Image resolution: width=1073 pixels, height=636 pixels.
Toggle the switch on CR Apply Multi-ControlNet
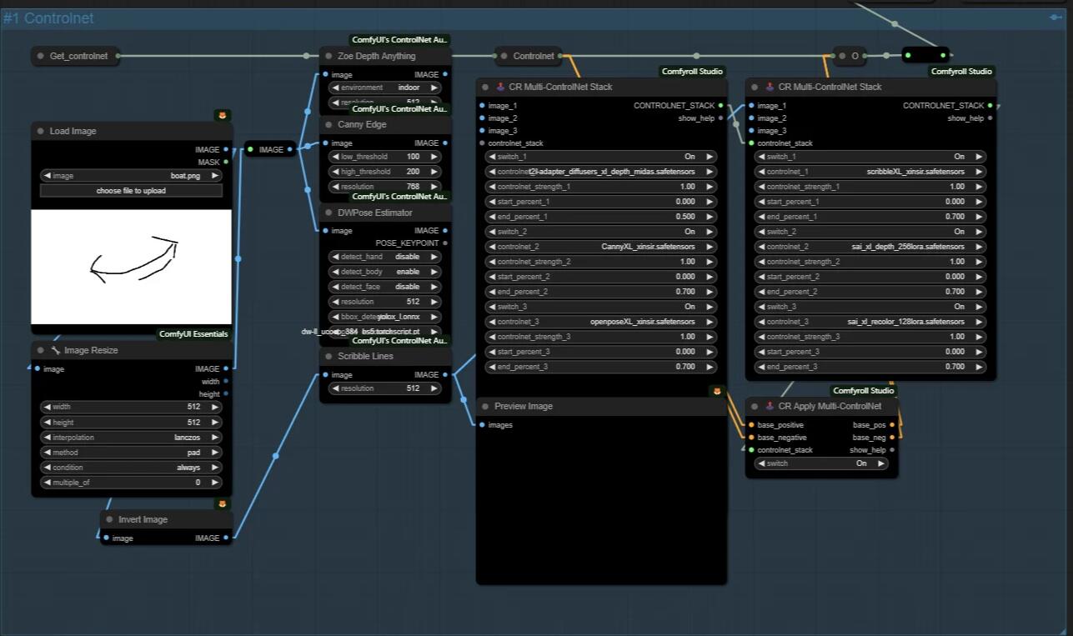click(821, 463)
